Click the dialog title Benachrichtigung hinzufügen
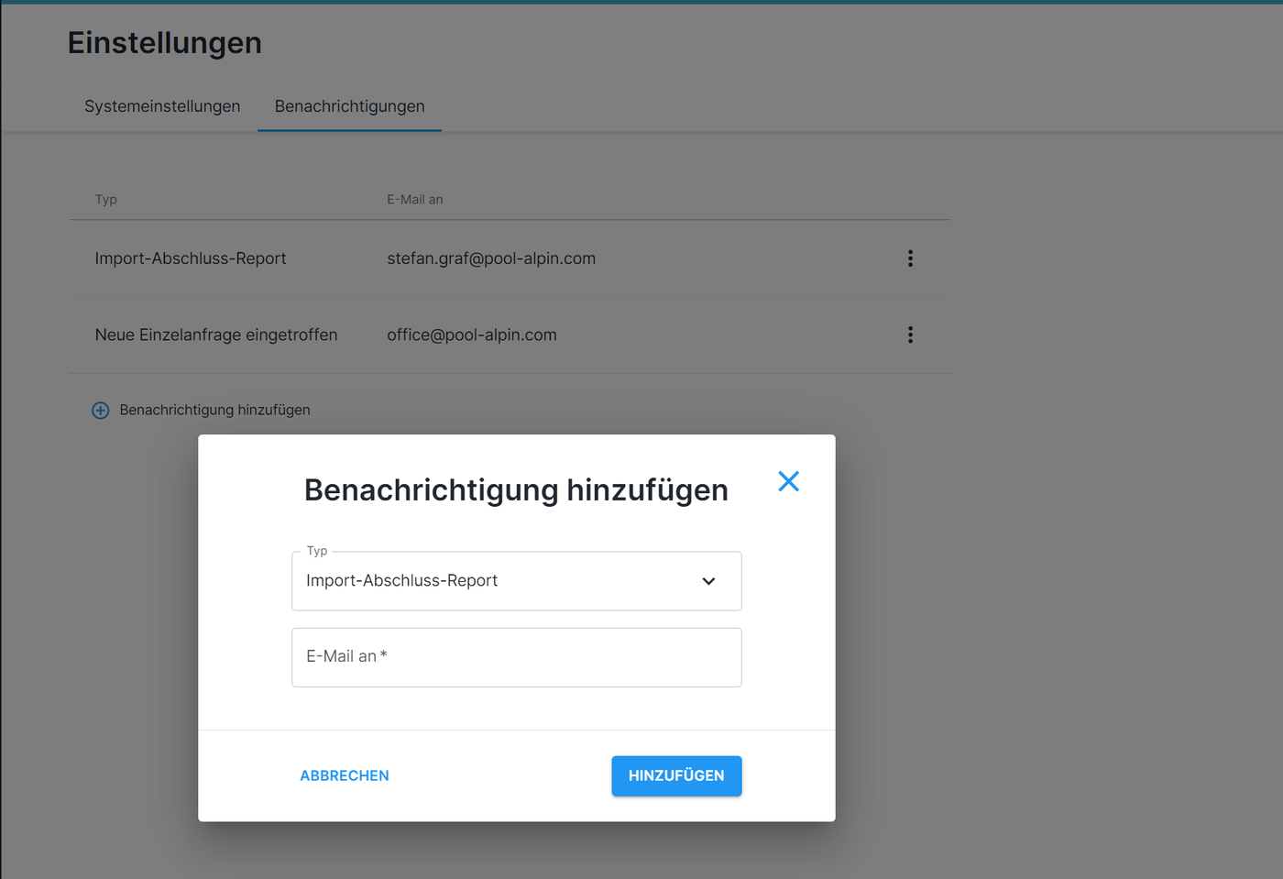The image size is (1283, 879). pyautogui.click(x=516, y=490)
